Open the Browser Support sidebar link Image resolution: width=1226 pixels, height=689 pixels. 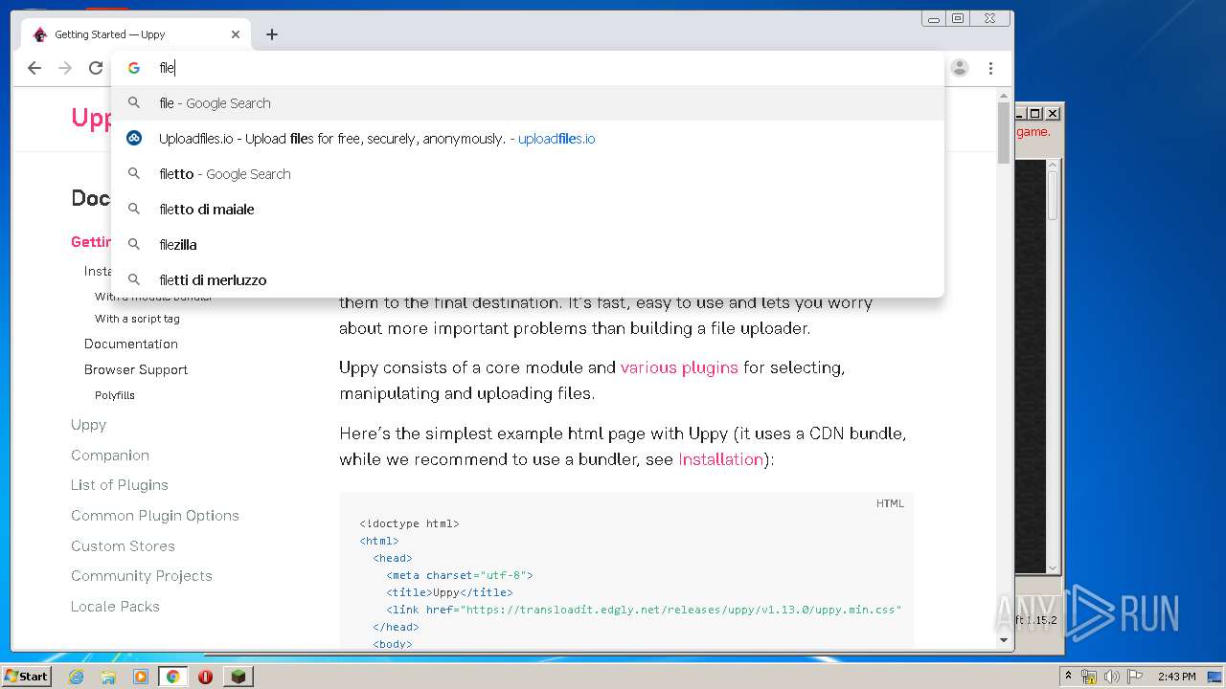coord(136,369)
